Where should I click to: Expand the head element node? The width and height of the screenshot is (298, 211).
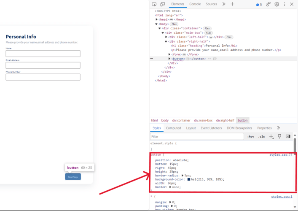pyautogui.click(x=156, y=19)
